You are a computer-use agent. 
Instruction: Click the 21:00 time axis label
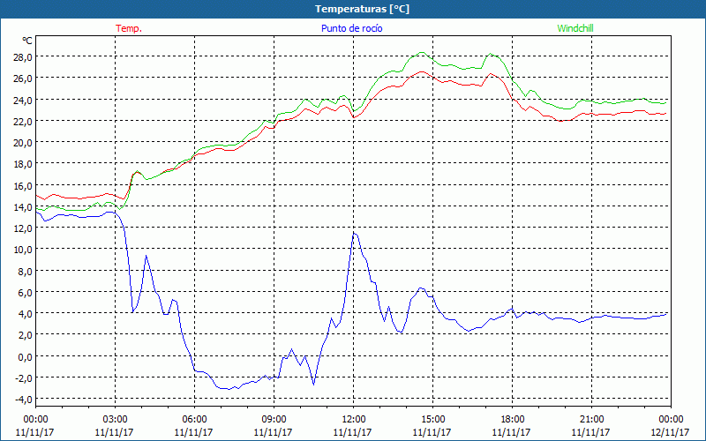coord(591,419)
